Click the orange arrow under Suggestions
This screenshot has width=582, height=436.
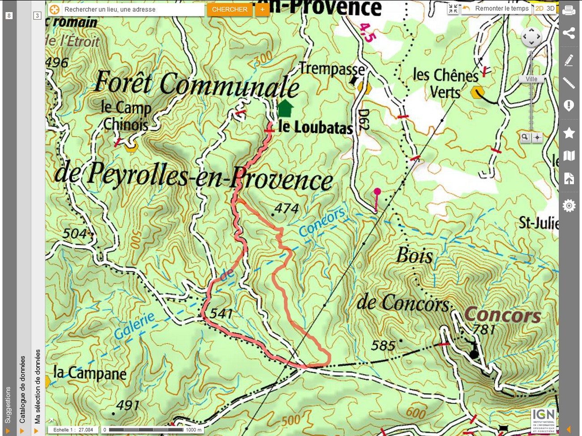click(8, 431)
